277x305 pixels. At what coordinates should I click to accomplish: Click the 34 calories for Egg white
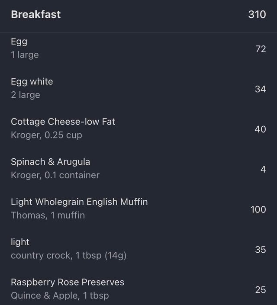point(261,89)
